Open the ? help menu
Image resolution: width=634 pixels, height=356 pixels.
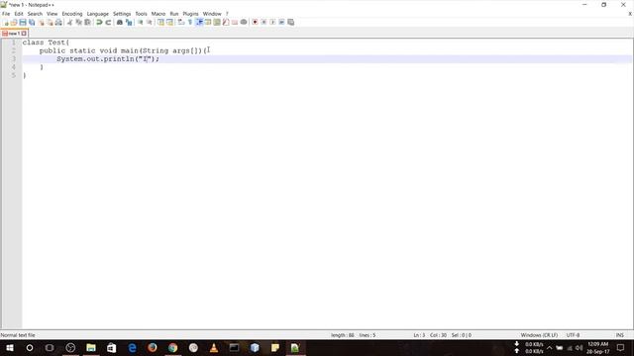(x=227, y=14)
